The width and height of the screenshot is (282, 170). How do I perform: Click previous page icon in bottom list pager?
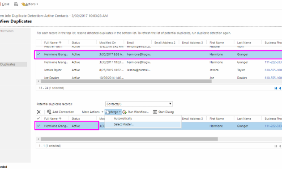(x=280, y=146)
